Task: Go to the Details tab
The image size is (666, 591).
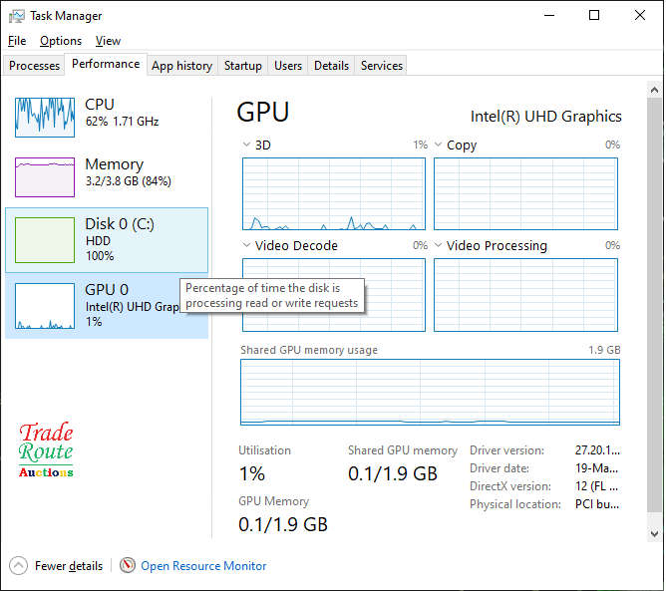Action: coord(331,66)
